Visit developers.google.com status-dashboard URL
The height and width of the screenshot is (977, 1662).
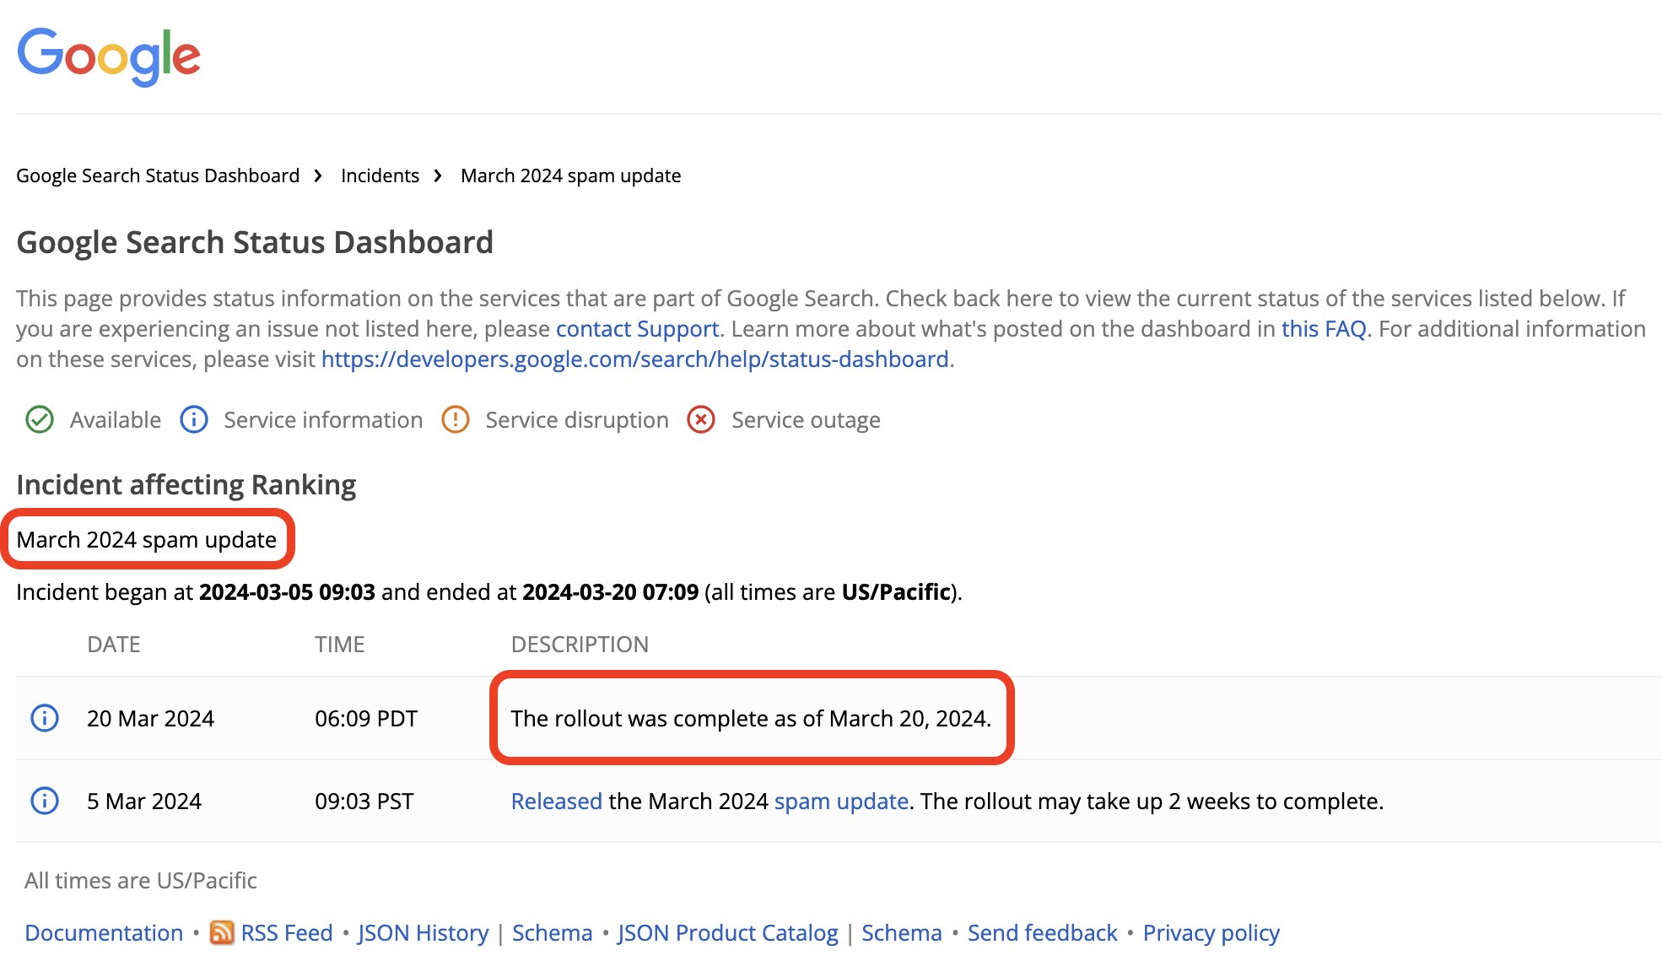tap(634, 359)
